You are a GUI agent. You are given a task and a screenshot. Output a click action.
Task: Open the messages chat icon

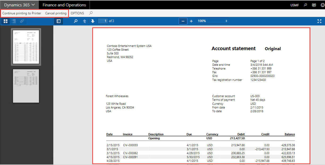click(314, 5)
